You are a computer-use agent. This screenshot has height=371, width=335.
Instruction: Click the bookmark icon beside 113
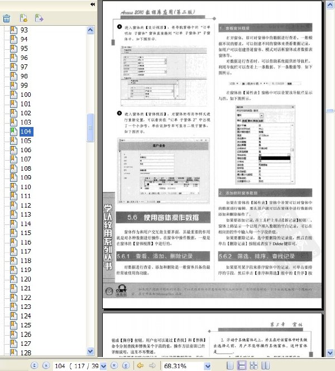[x=14, y=214]
